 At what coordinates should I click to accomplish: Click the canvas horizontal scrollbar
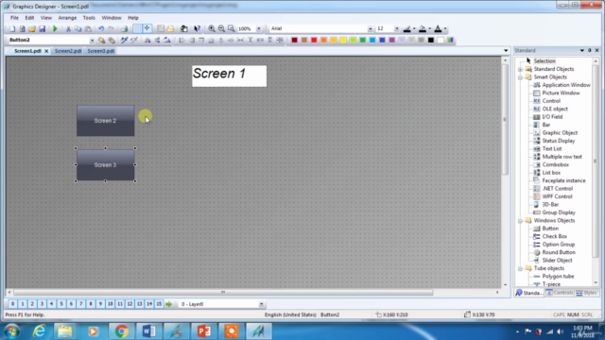point(223,293)
